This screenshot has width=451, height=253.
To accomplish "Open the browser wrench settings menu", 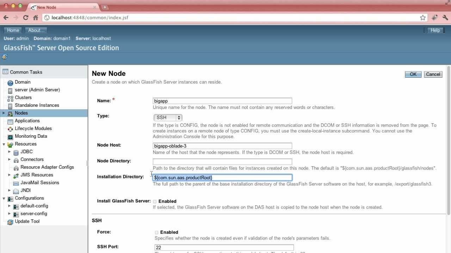I will [445, 18].
